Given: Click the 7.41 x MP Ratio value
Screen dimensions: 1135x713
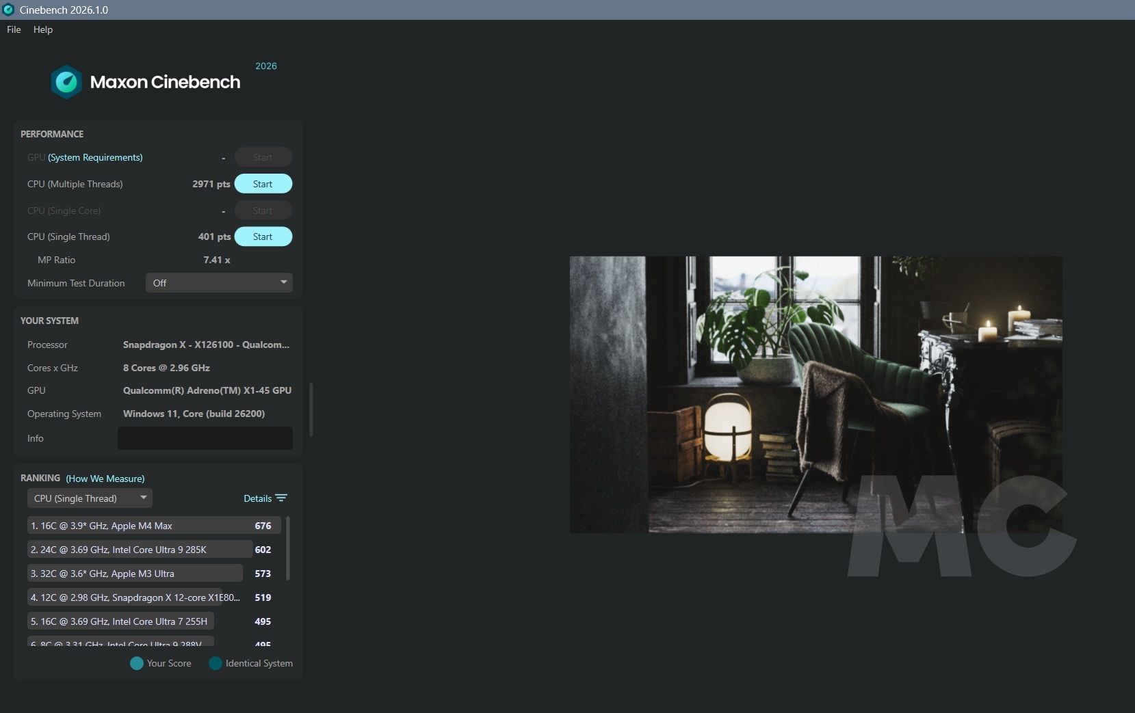Looking at the screenshot, I should 217,260.
